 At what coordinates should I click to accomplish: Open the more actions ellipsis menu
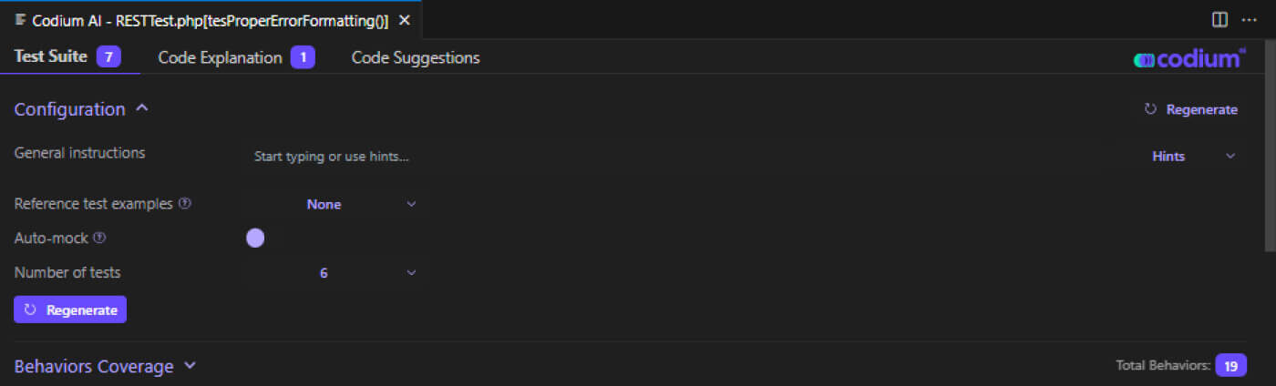coord(1249,19)
